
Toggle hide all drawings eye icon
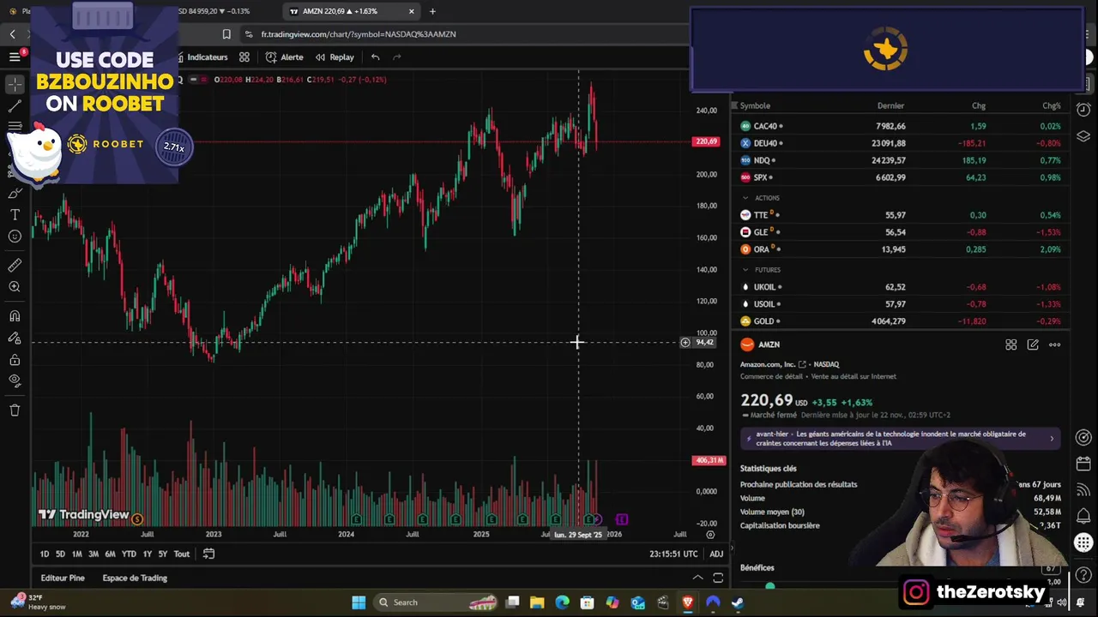coord(15,381)
